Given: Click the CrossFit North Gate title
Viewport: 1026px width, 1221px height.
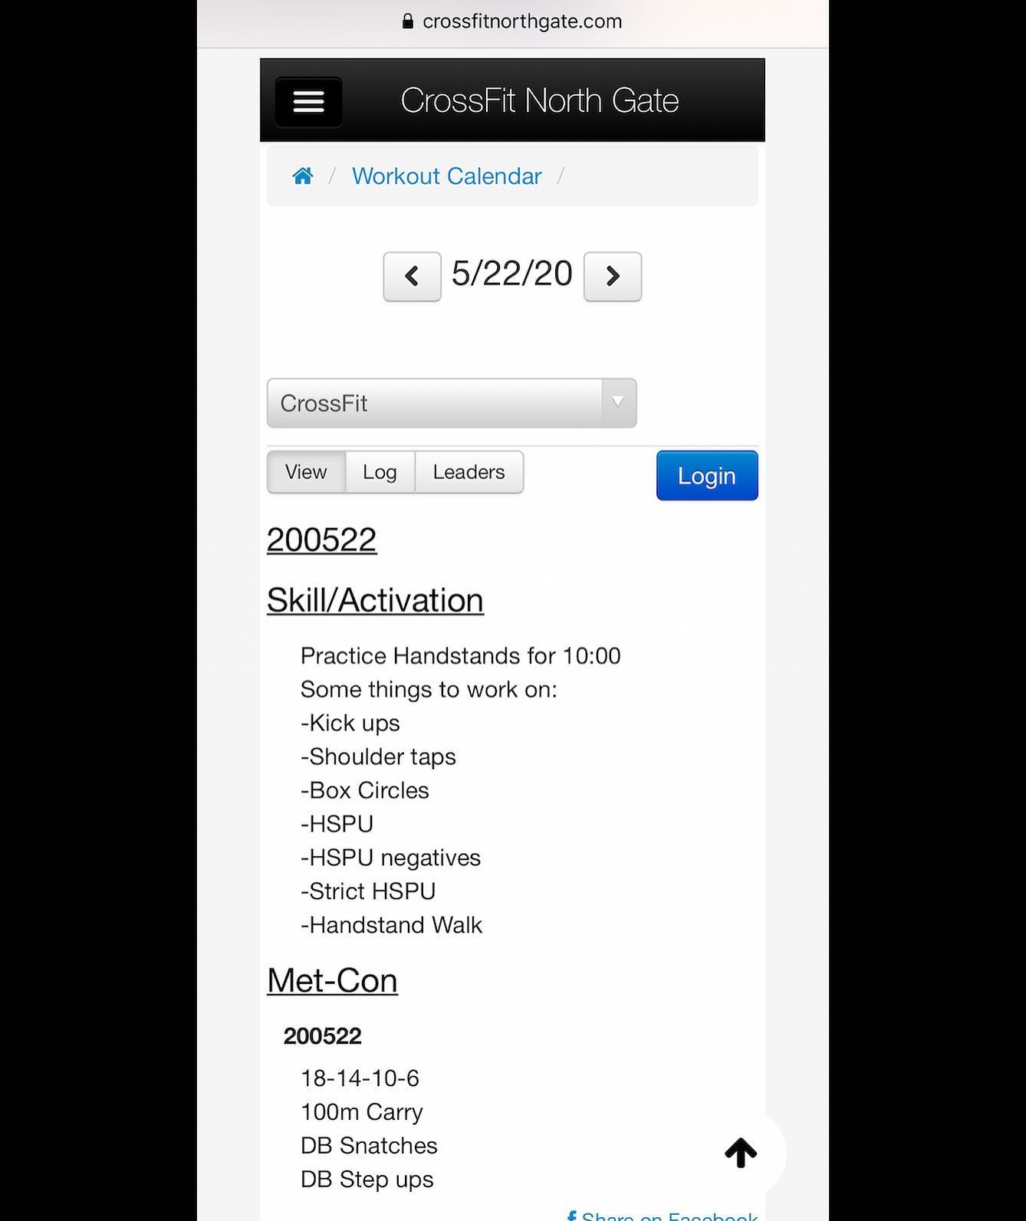Looking at the screenshot, I should point(539,100).
